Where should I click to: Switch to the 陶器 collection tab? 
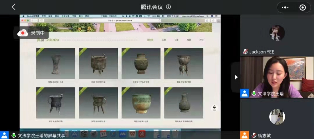[189, 40]
